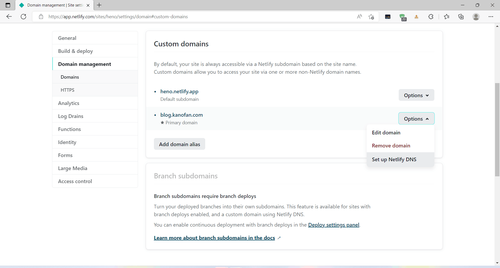Image resolution: width=500 pixels, height=268 pixels.
Task: Click the browser profile avatar icon
Action: tap(476, 16)
